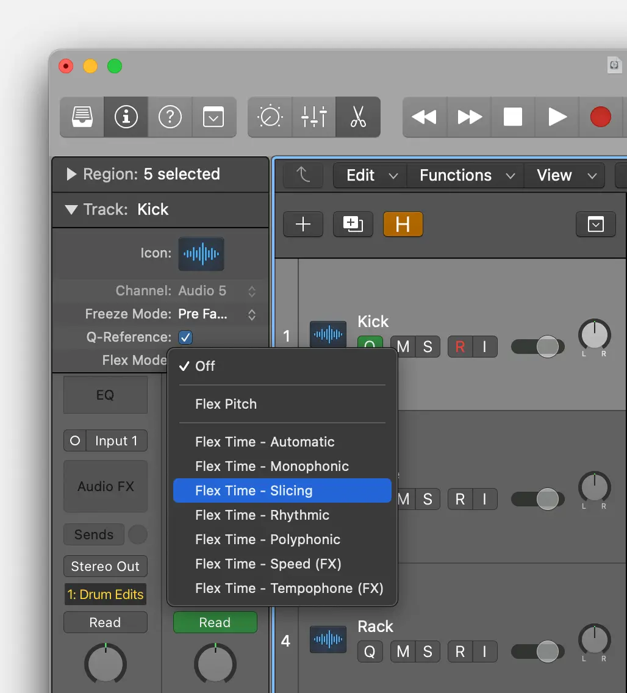Toggle the Inspector info icon

tap(126, 117)
